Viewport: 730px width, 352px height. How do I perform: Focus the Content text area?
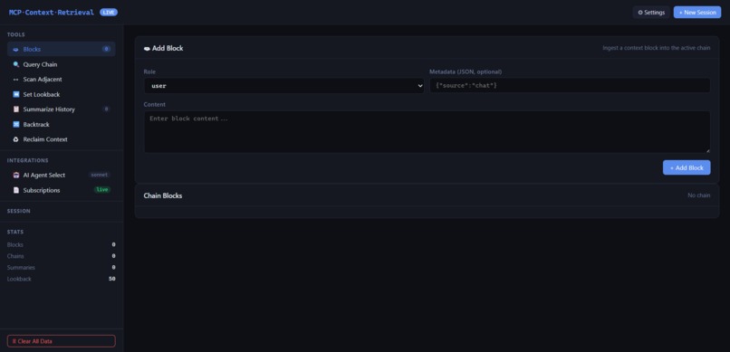tap(427, 131)
